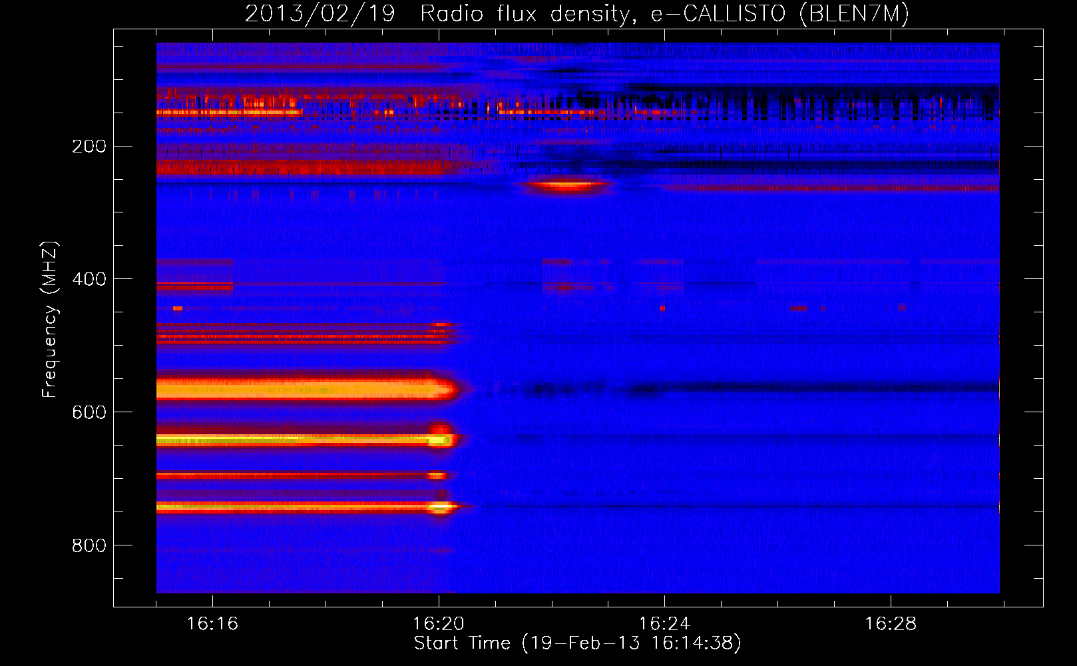Click the 'Start Time (19-Feb-13 16:14:38)' label
The height and width of the screenshot is (666, 1077).
click(577, 643)
